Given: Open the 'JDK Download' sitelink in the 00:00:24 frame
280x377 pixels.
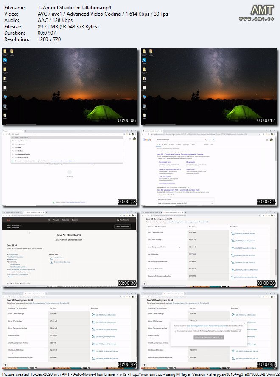Looking at the screenshot, I should (165, 177).
